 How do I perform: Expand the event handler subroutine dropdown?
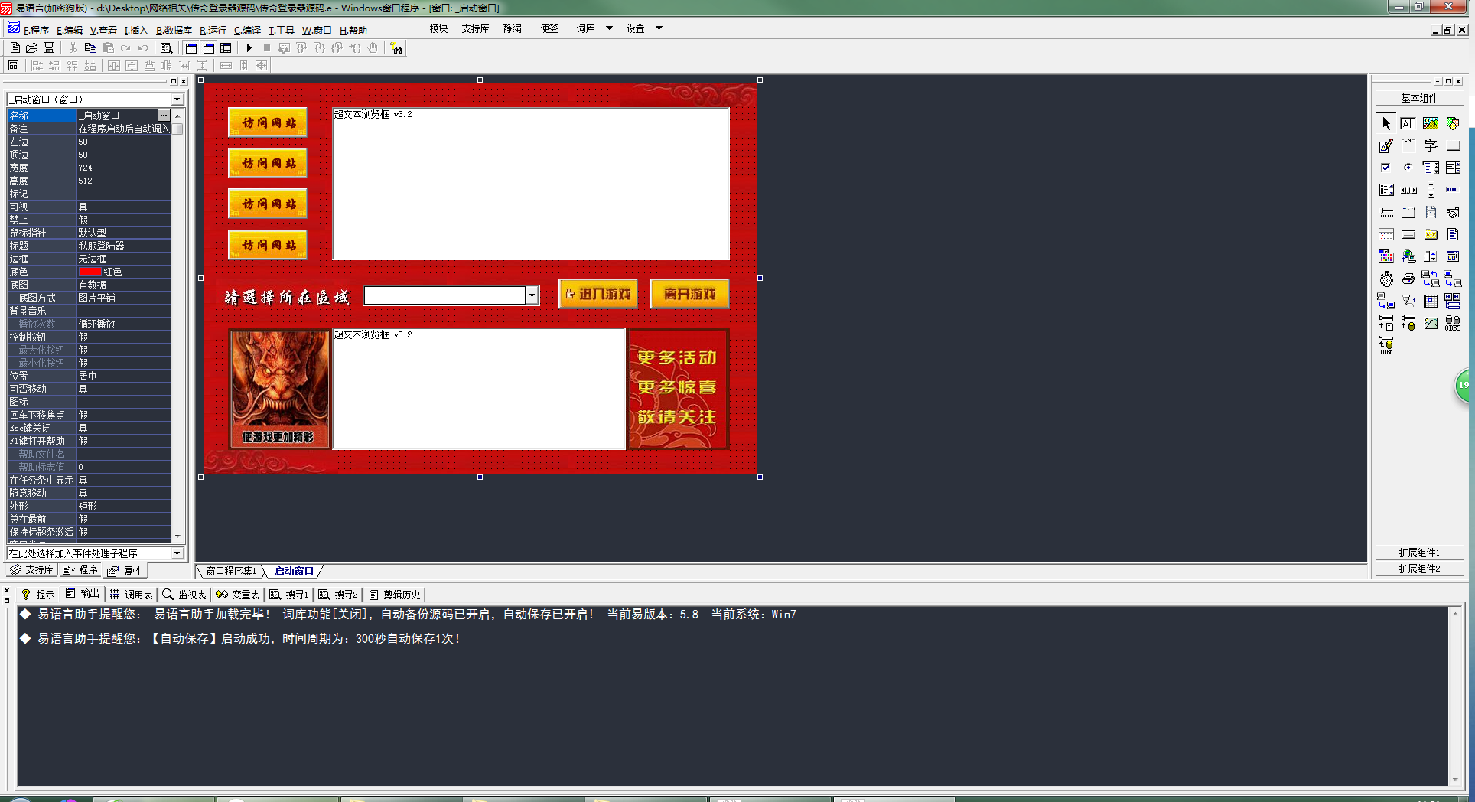pyautogui.click(x=177, y=553)
